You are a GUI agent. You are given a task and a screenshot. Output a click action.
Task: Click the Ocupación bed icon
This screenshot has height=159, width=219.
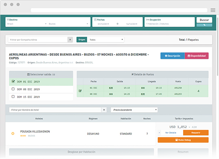[x=148, y=20]
